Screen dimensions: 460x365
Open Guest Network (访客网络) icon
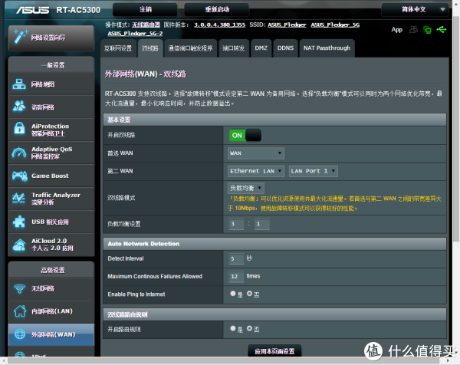coord(19,107)
